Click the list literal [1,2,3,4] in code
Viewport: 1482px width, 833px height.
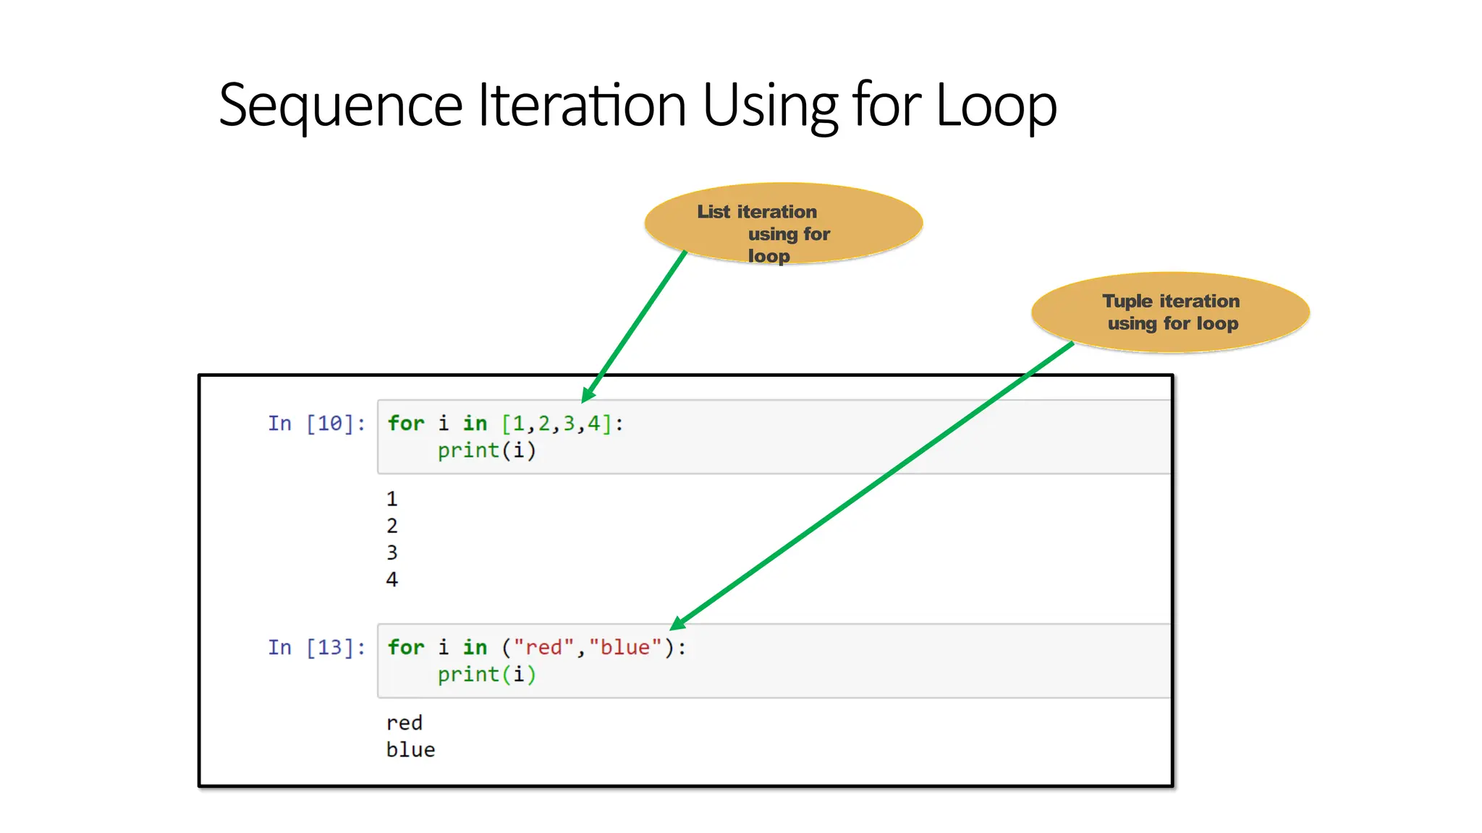[556, 423]
